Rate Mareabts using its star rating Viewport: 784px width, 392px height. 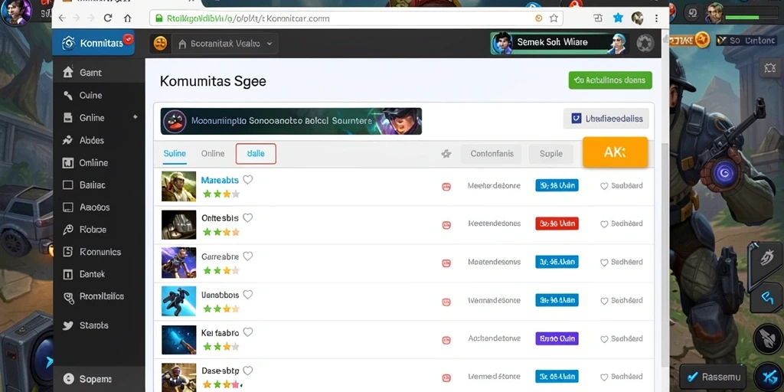(x=221, y=194)
